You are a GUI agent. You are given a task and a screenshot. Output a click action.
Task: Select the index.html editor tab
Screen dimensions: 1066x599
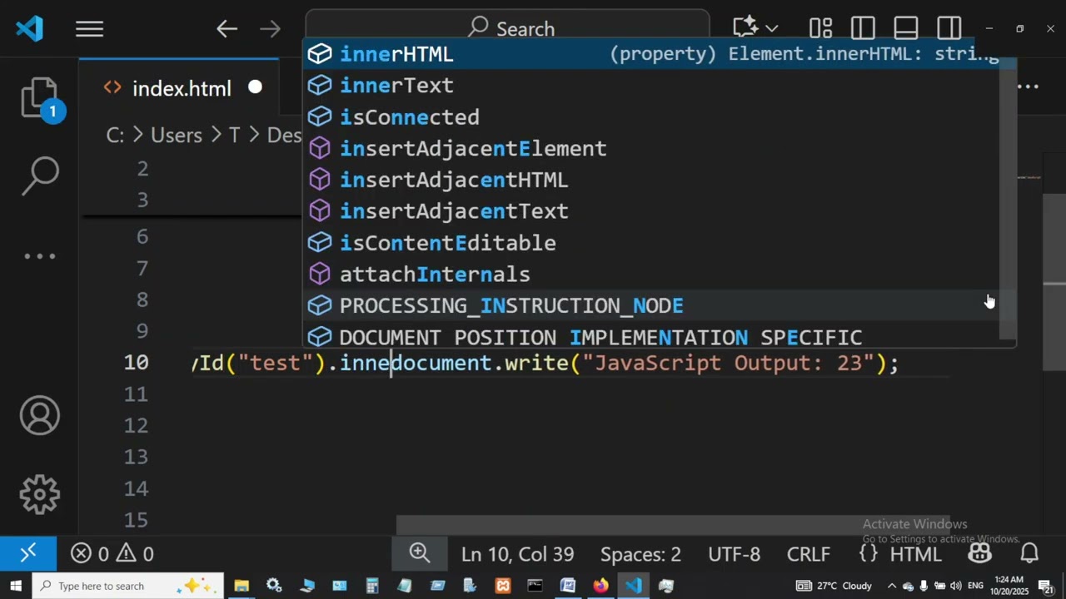coord(182,88)
